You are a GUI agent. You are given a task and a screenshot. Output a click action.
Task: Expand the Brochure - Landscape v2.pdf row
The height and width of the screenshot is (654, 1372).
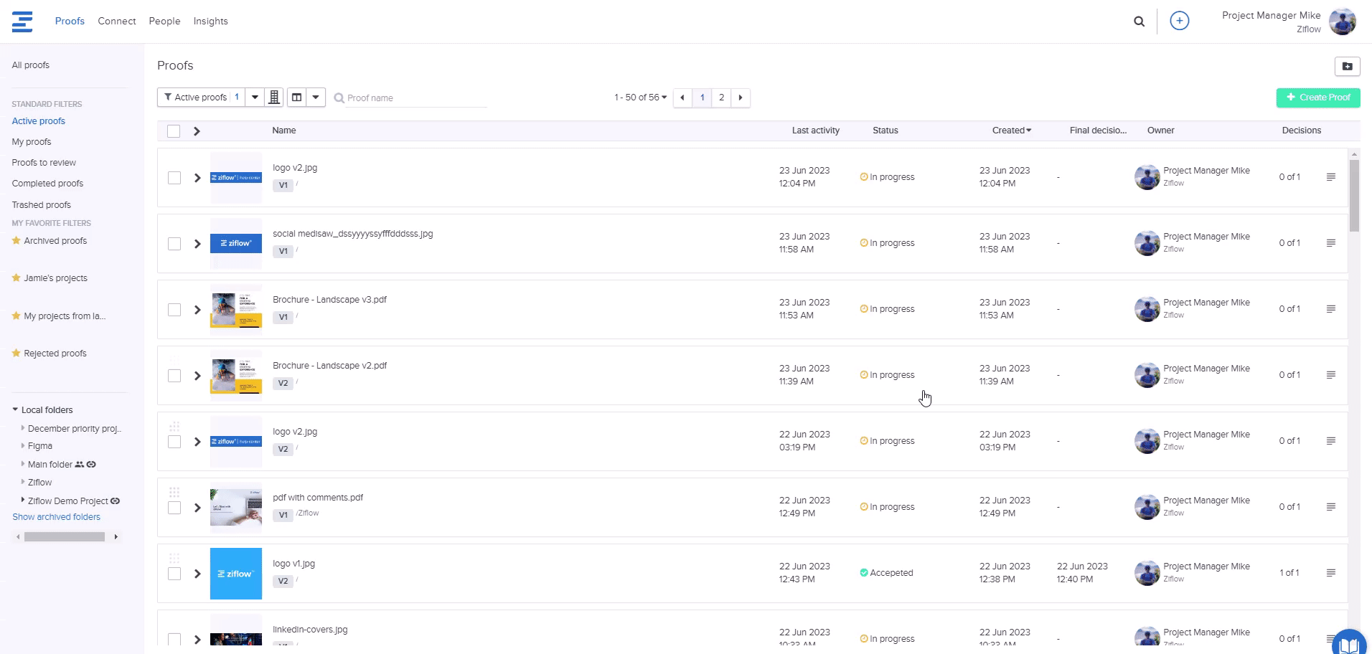197,376
